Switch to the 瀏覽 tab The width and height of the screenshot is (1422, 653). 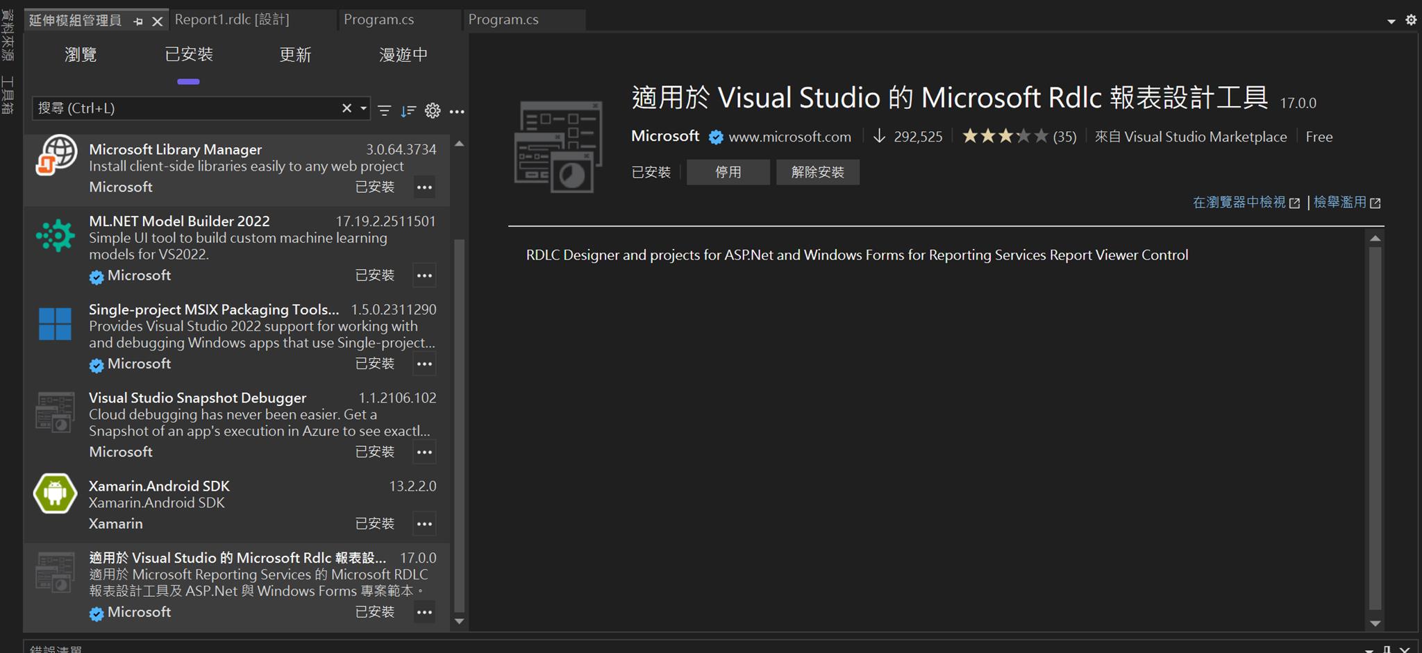coord(81,55)
